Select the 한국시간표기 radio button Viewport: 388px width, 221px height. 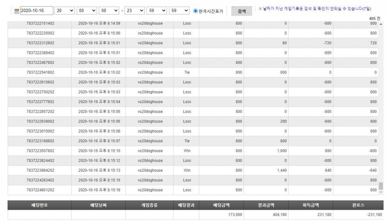[x=195, y=11]
